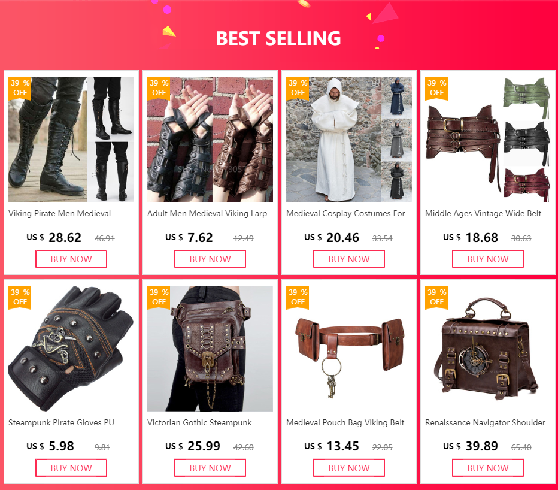Click BUY NOW for Victorian Gothic Steampunk bag
This screenshot has height=490, width=558.
click(x=210, y=468)
